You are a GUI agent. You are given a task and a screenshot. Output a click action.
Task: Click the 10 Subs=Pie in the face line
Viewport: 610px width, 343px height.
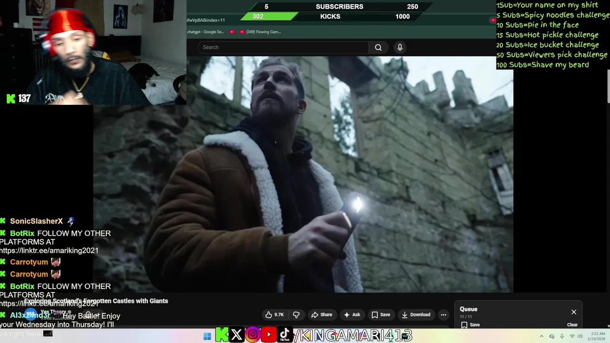coord(537,25)
